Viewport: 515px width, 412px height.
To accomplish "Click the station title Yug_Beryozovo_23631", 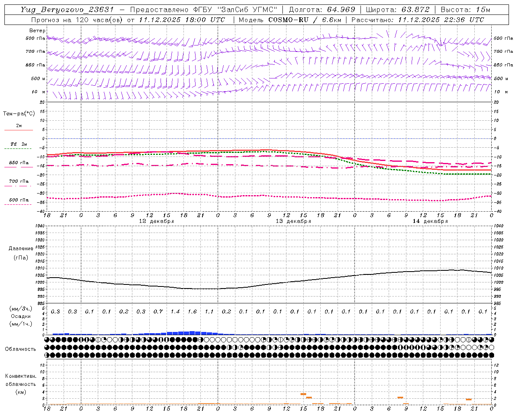I will (67, 10).
